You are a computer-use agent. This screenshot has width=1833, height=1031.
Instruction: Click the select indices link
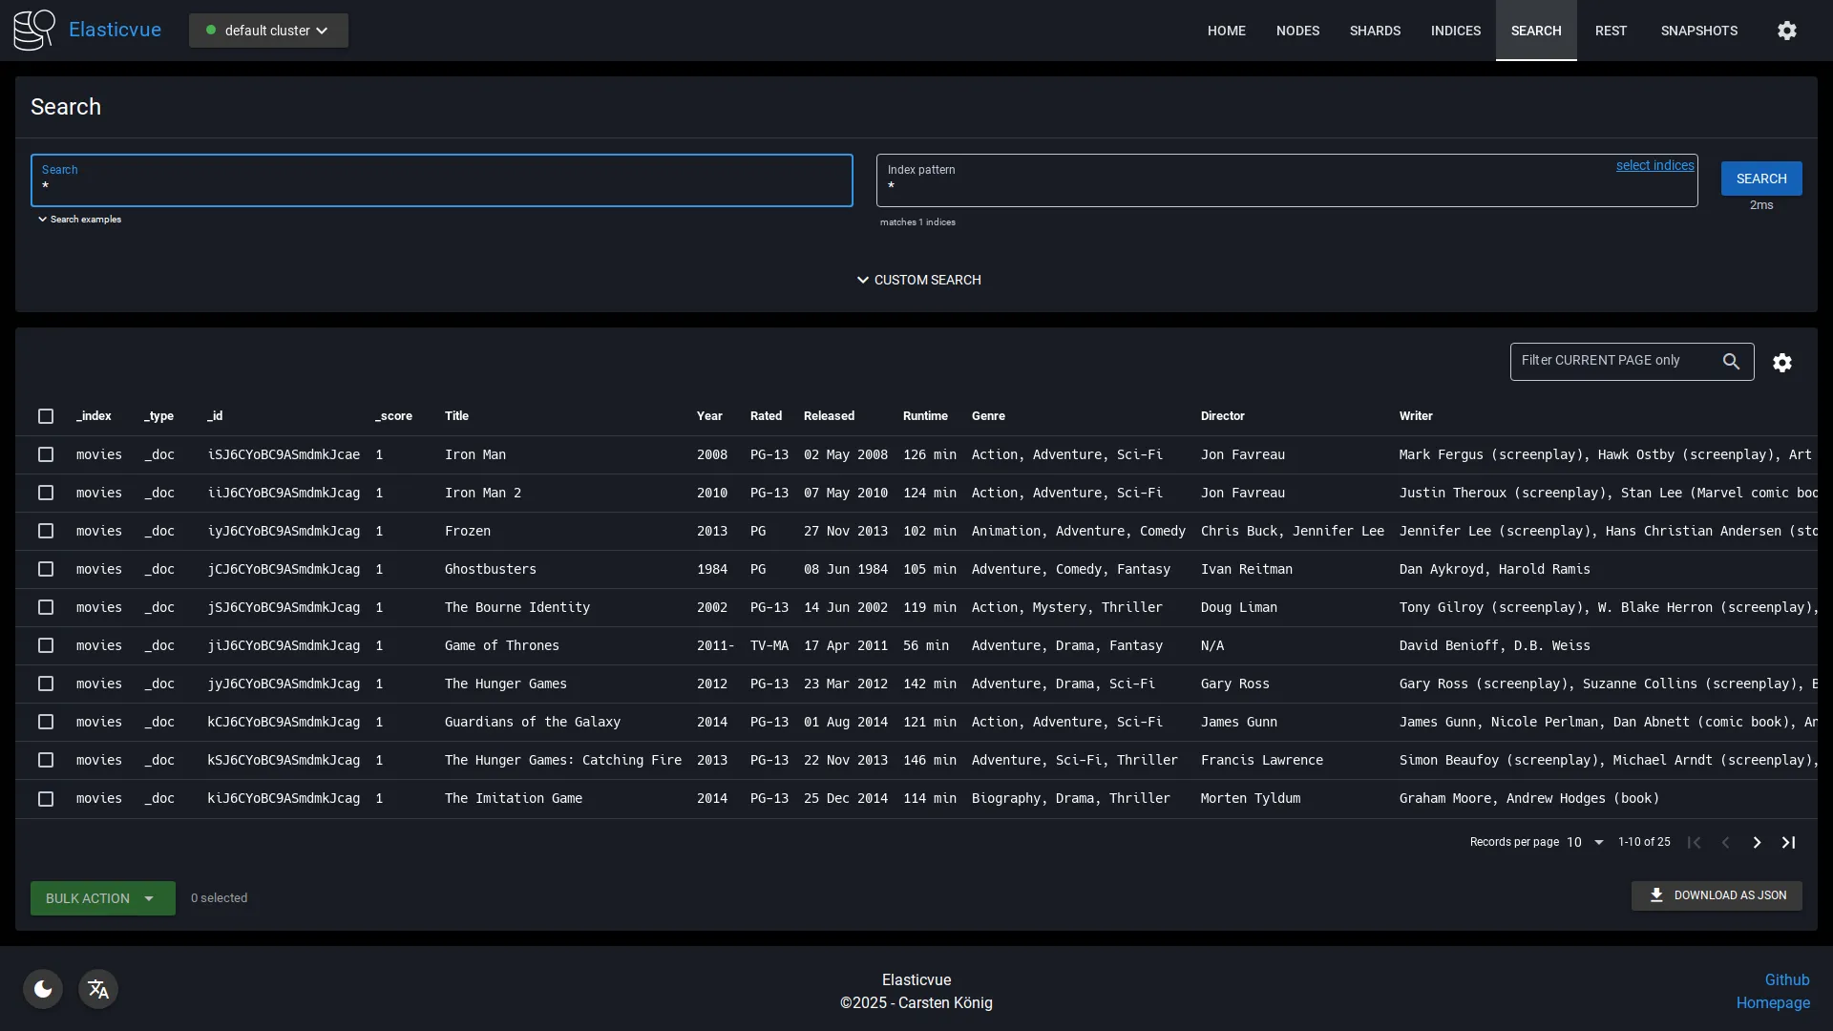(x=1654, y=165)
